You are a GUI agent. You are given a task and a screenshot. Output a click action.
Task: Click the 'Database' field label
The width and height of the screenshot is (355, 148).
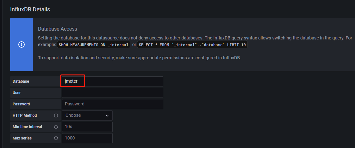click(21, 81)
